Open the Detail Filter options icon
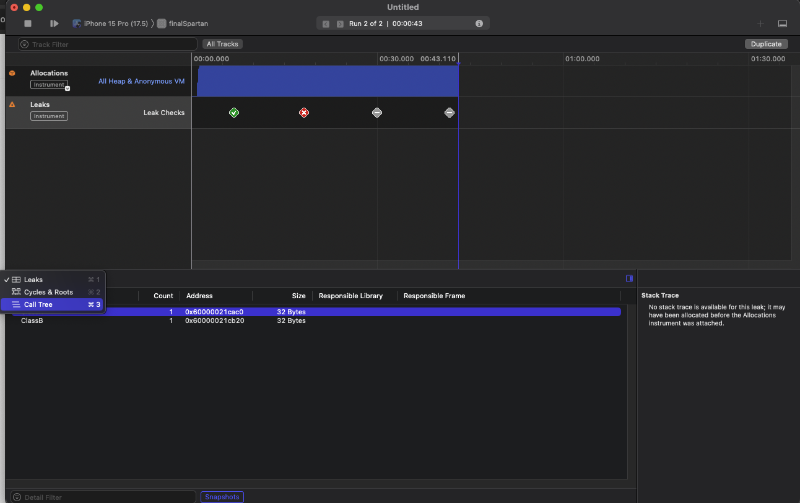800x503 pixels. click(x=17, y=497)
